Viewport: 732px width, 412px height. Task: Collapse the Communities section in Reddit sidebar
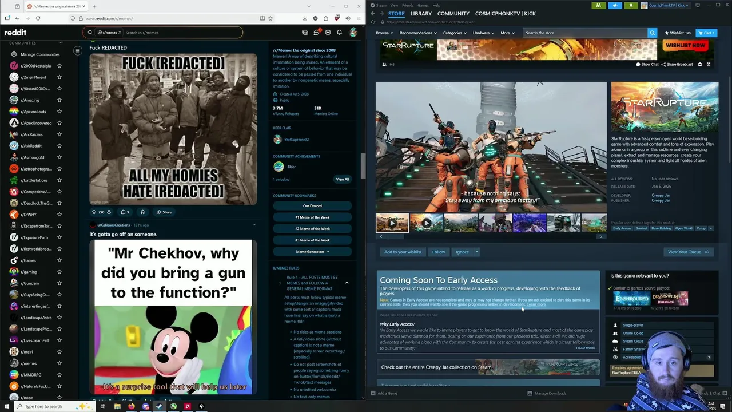click(x=61, y=43)
